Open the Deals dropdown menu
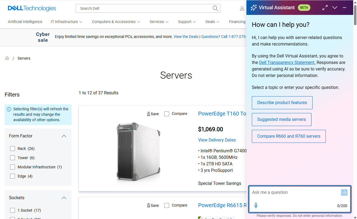This screenshot has height=219, width=357. point(213,22)
